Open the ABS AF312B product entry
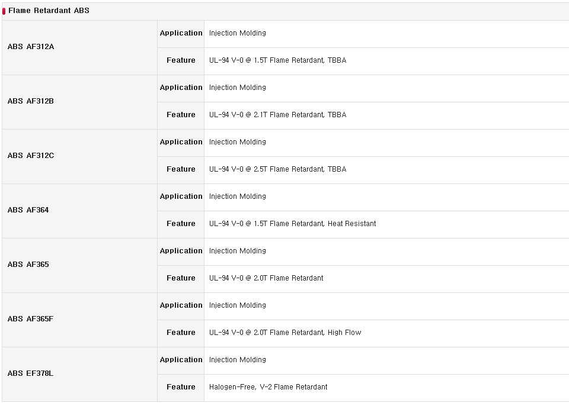 tap(31, 101)
